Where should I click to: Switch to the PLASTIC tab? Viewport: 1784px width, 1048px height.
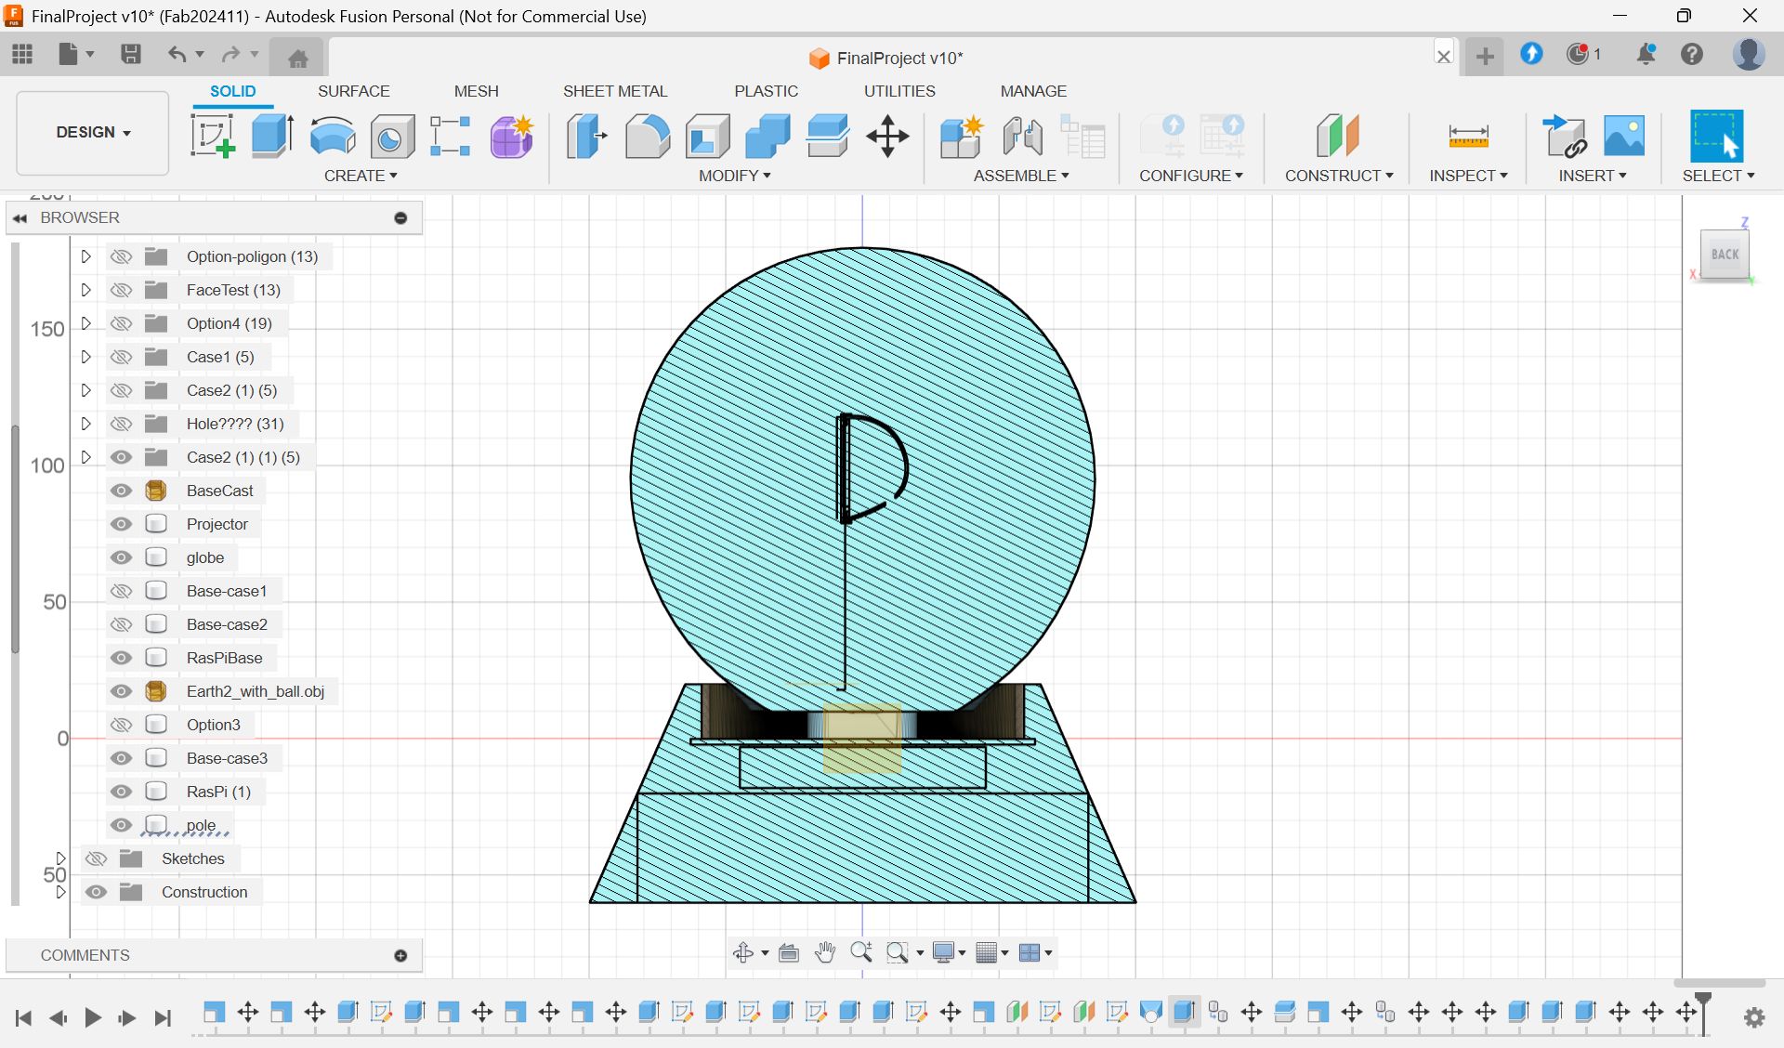pyautogui.click(x=766, y=91)
